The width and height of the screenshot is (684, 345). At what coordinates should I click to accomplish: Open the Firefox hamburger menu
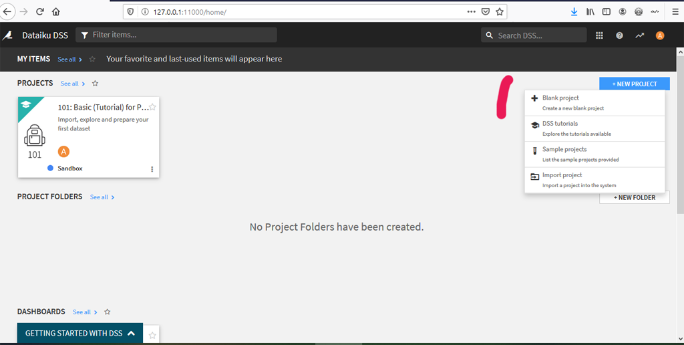pos(675,12)
